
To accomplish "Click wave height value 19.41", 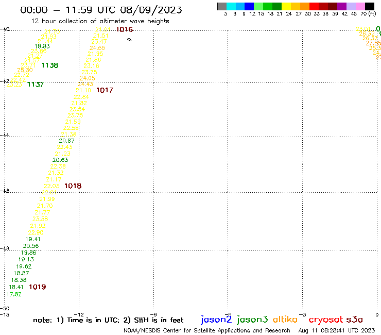I will click(x=33, y=239).
